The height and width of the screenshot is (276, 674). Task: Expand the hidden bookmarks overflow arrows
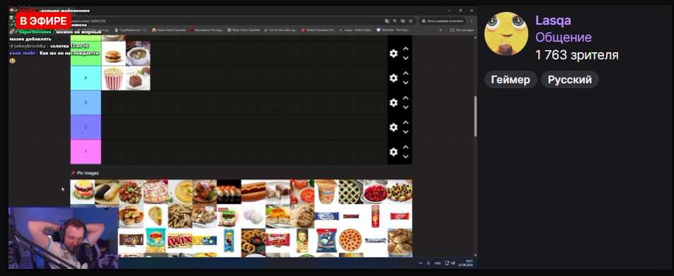pyautogui.click(x=441, y=30)
